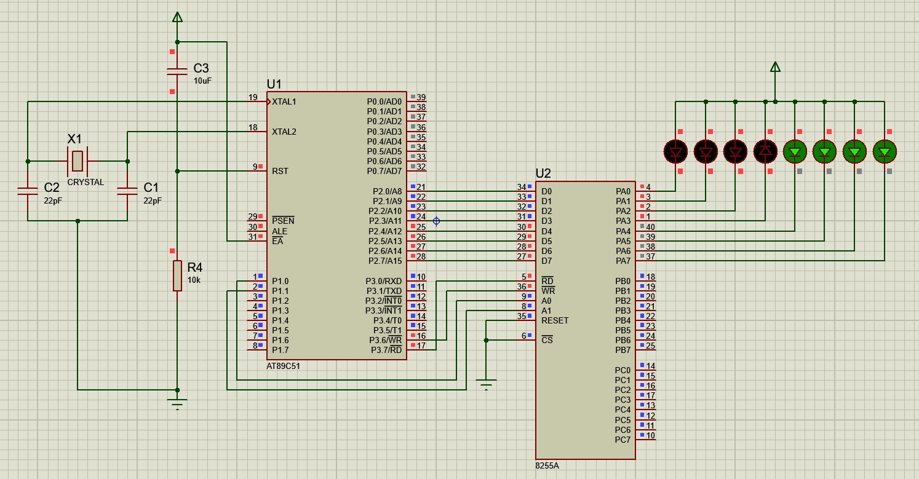Click the AT89C51 part name
This screenshot has height=479, width=919.
pos(283,365)
